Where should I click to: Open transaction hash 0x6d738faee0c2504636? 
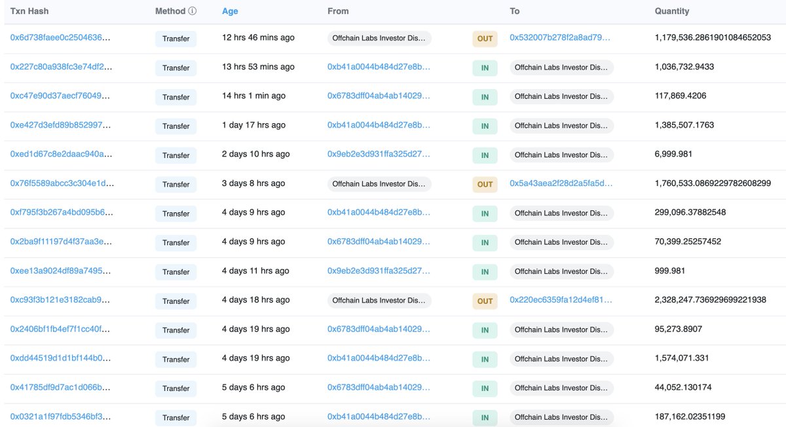click(60, 38)
